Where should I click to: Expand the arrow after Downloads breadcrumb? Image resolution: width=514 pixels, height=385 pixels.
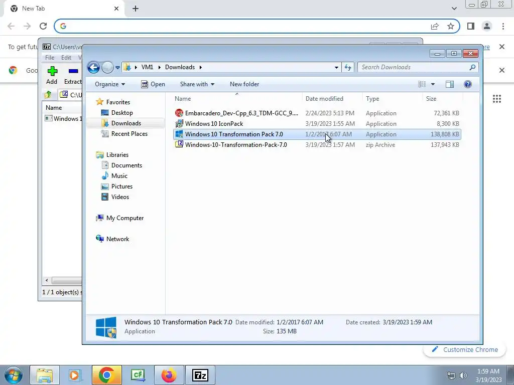coord(200,68)
